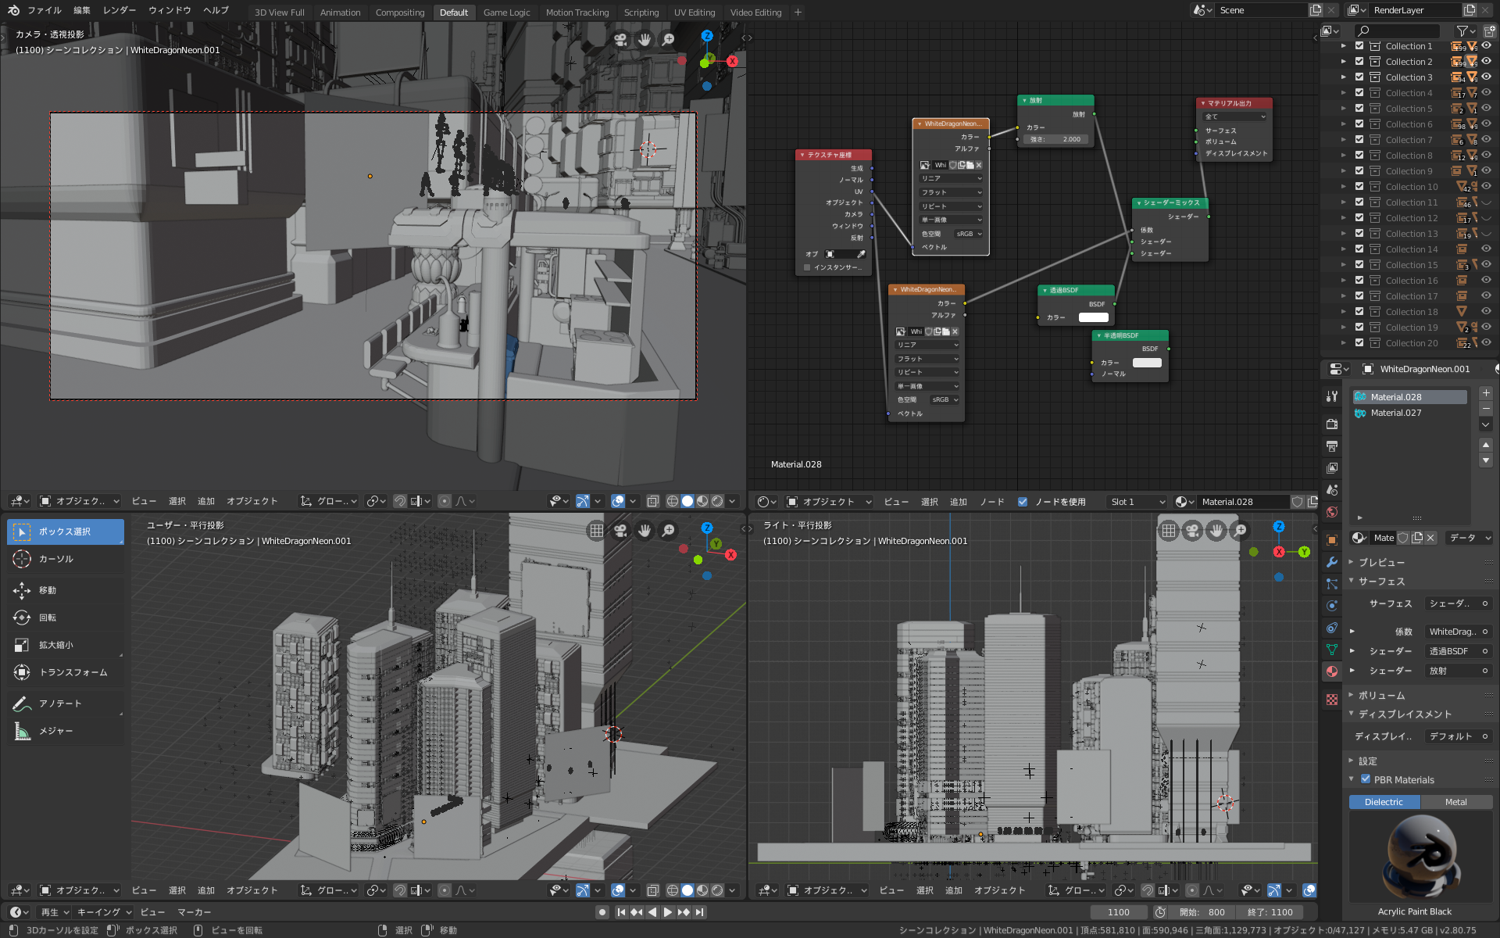Click camera view icon in top viewport
The height and width of the screenshot is (938, 1500).
click(620, 39)
